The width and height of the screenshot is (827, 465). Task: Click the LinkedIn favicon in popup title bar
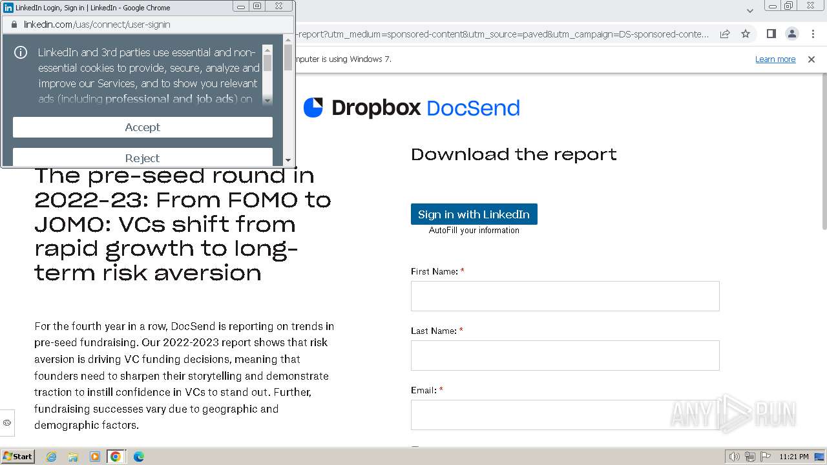click(8, 8)
